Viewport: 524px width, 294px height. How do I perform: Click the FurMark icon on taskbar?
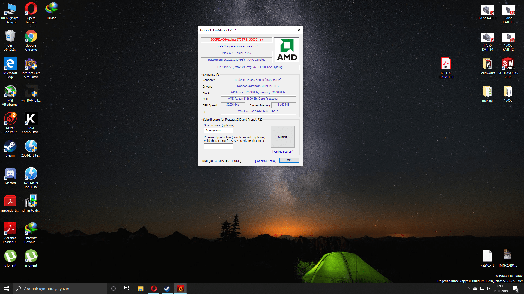tap(180, 289)
